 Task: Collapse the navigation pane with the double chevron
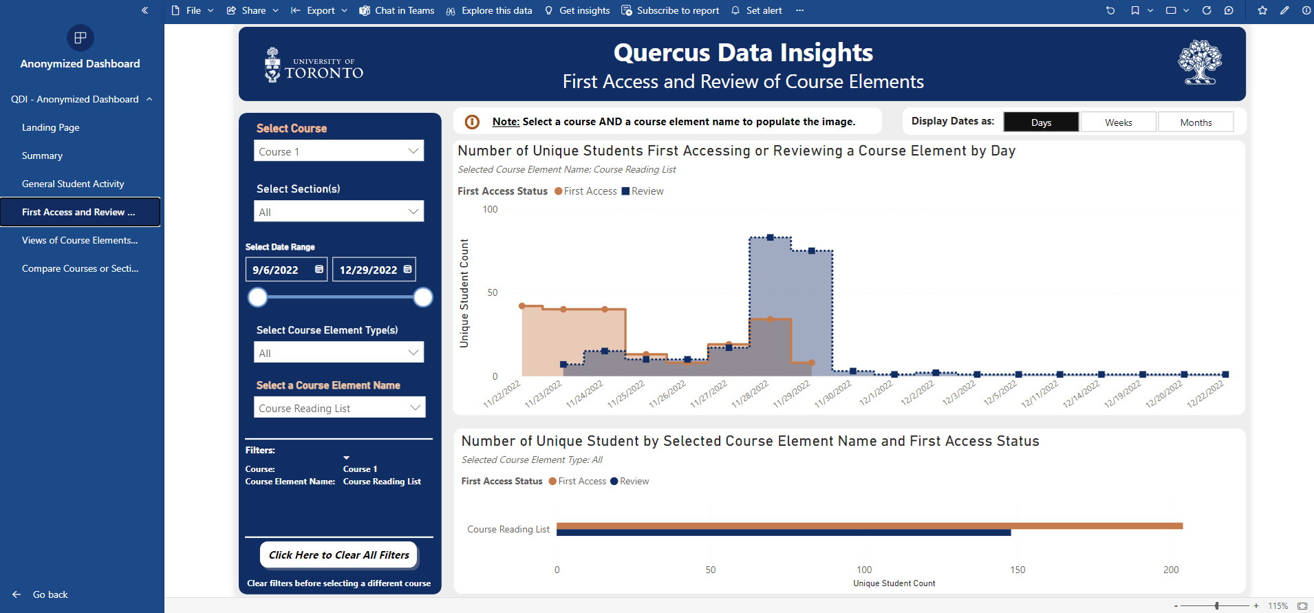(x=144, y=10)
